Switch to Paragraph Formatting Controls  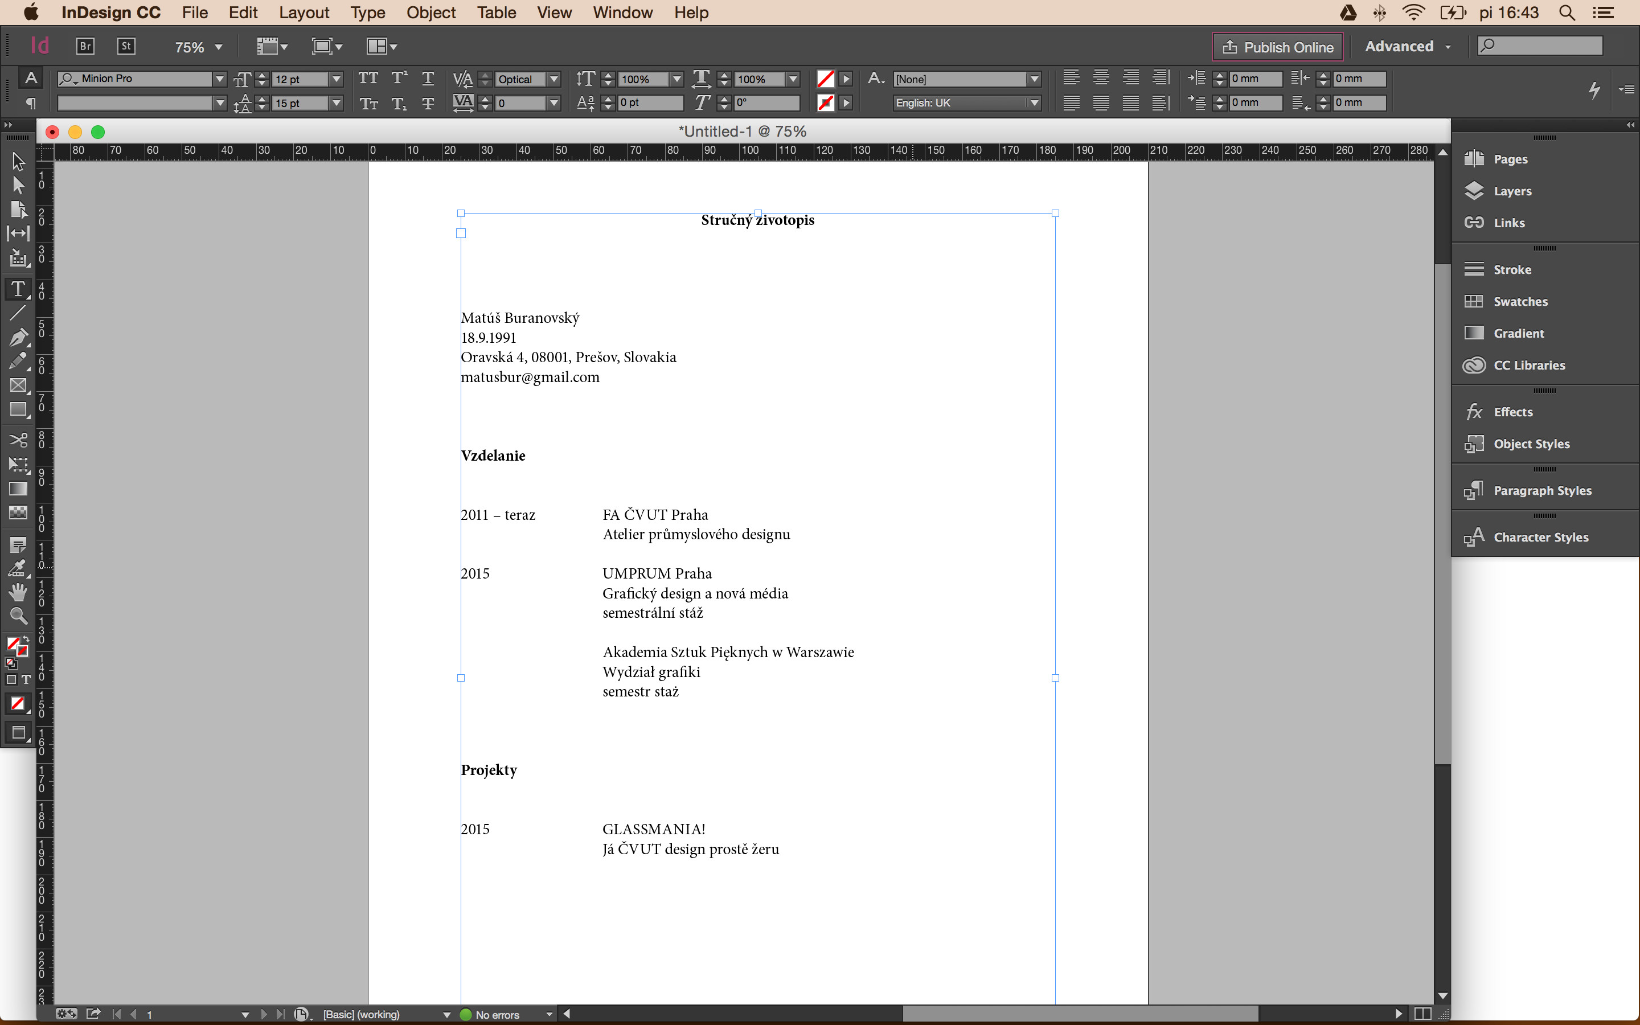coord(31,103)
